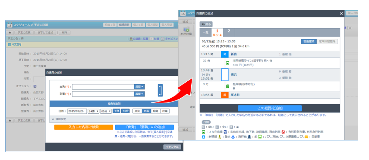Switch to 個人1日 schedule view
The width and height of the screenshot is (369, 160).
pyautogui.click(x=138, y=25)
